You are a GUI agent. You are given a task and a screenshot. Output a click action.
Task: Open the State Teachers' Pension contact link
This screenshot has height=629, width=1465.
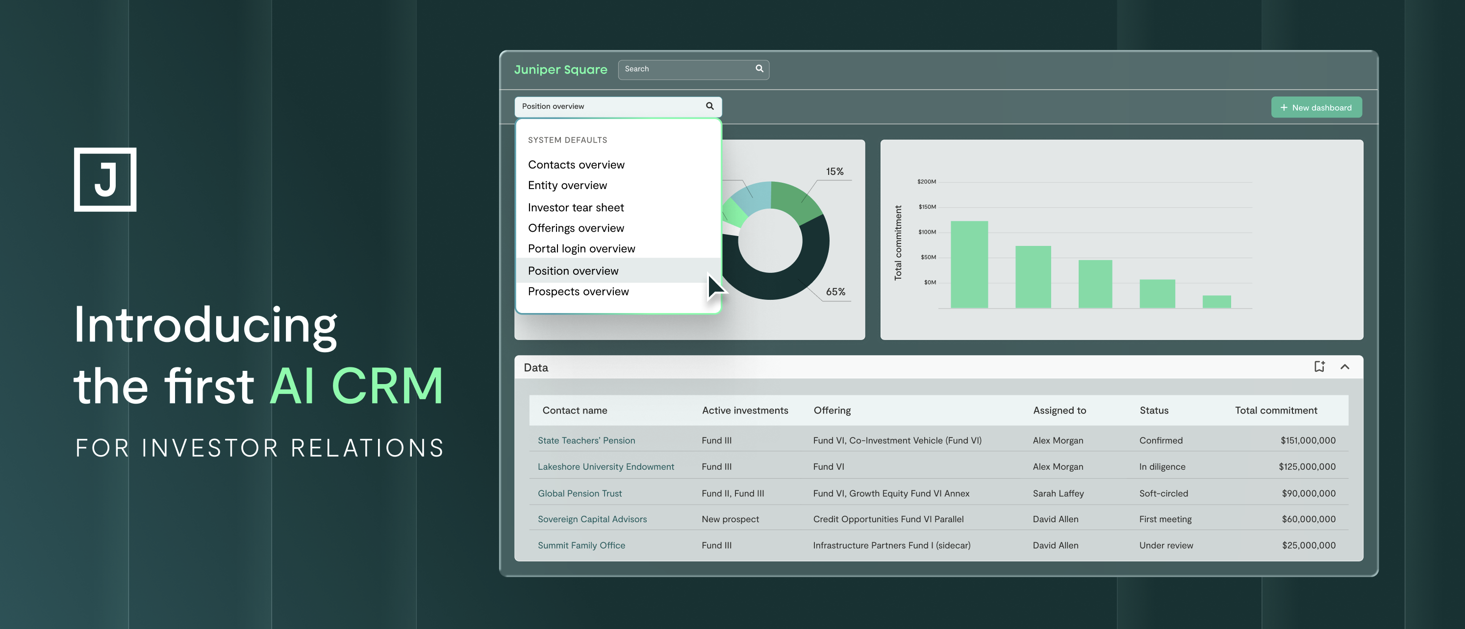[586, 440]
